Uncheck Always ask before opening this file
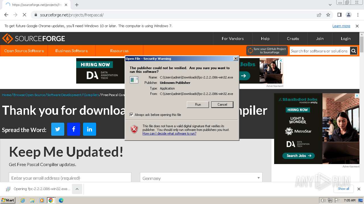This screenshot has height=204, width=364. point(131,115)
